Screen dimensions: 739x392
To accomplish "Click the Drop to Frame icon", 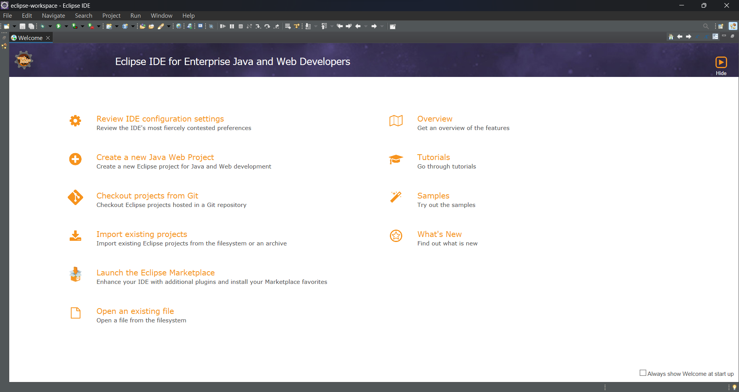I will pyautogui.click(x=288, y=26).
